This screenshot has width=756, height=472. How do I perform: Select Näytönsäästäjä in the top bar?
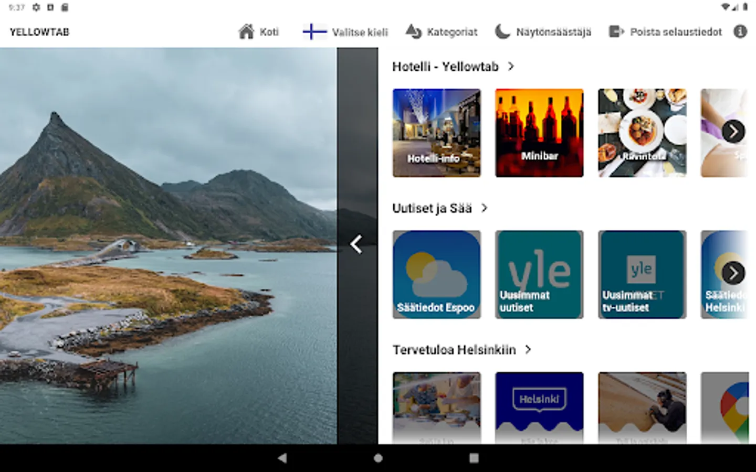point(554,32)
